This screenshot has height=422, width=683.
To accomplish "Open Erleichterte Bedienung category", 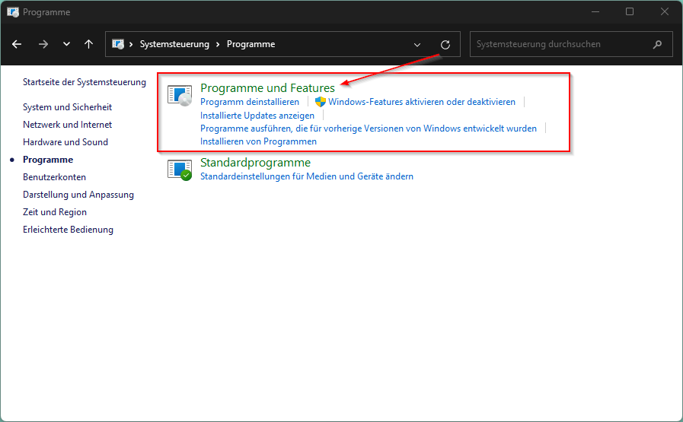I will pos(68,230).
